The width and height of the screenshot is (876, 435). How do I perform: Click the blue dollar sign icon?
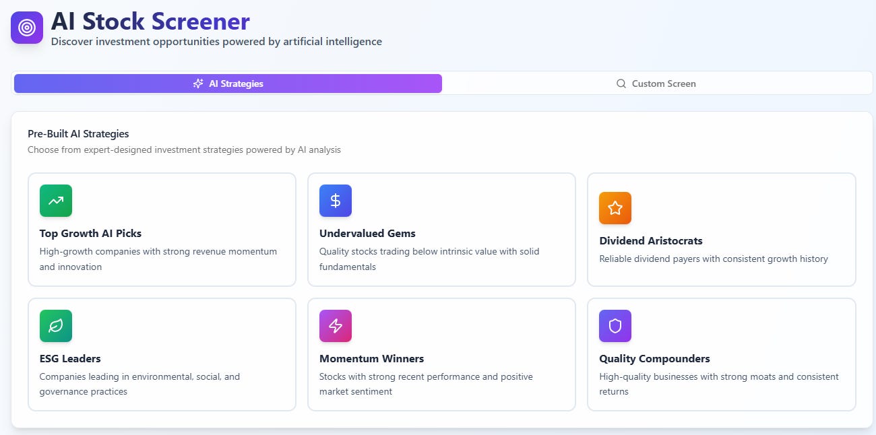pyautogui.click(x=336, y=201)
